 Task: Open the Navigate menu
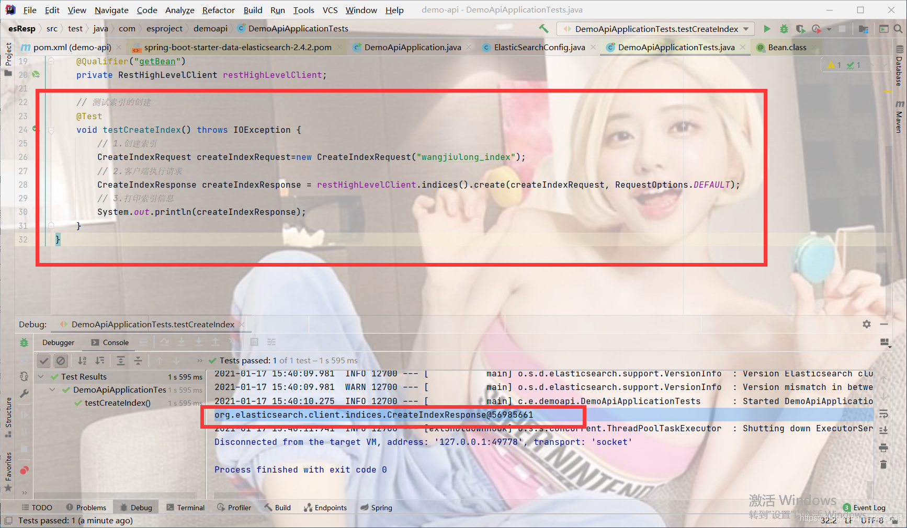(111, 10)
